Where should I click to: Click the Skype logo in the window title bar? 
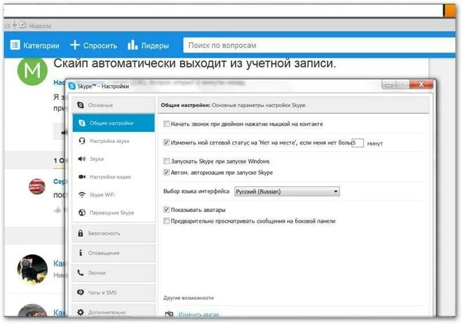(72, 86)
